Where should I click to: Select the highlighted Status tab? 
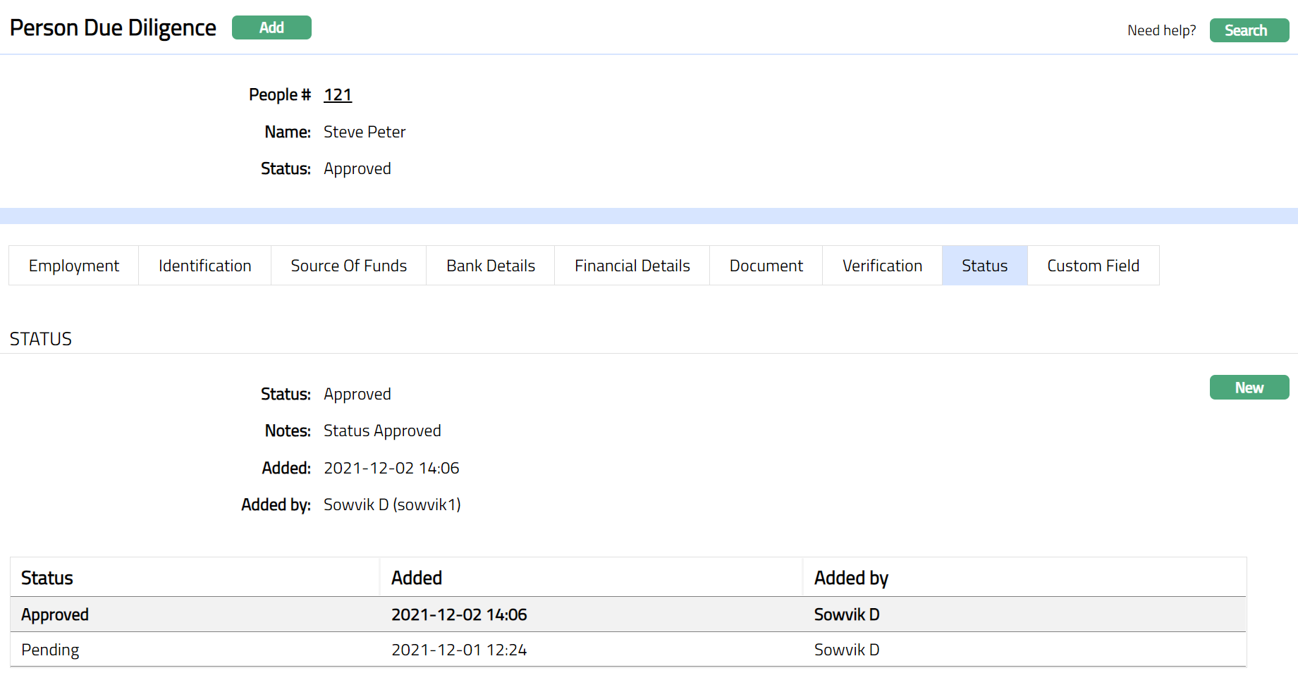[984, 266]
